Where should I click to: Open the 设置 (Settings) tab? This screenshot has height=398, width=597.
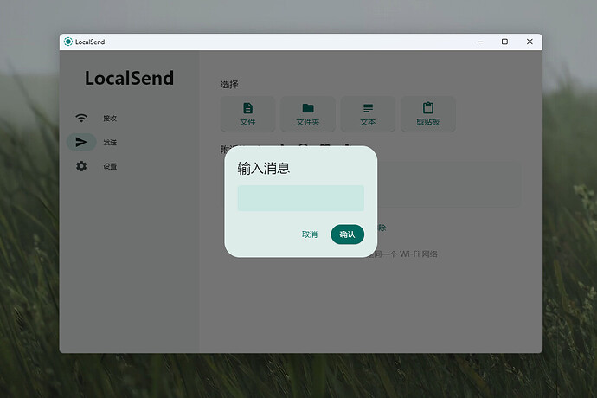[110, 166]
